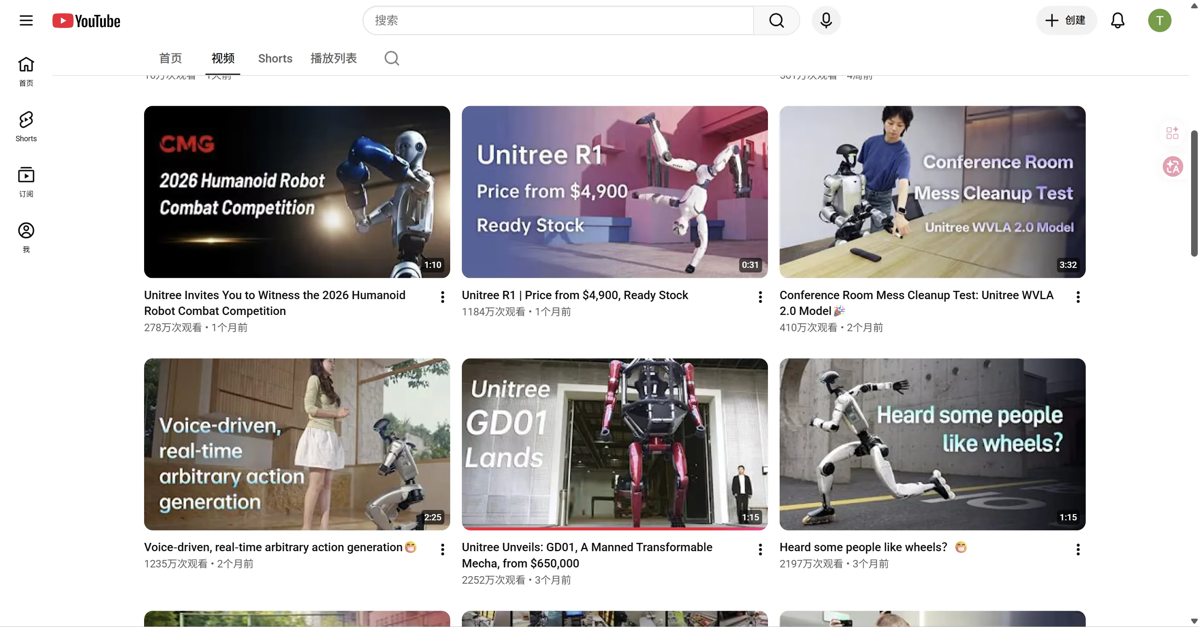Play the Conference Room Mess Cleanup thumbnail
The height and width of the screenshot is (627, 1199).
click(932, 192)
